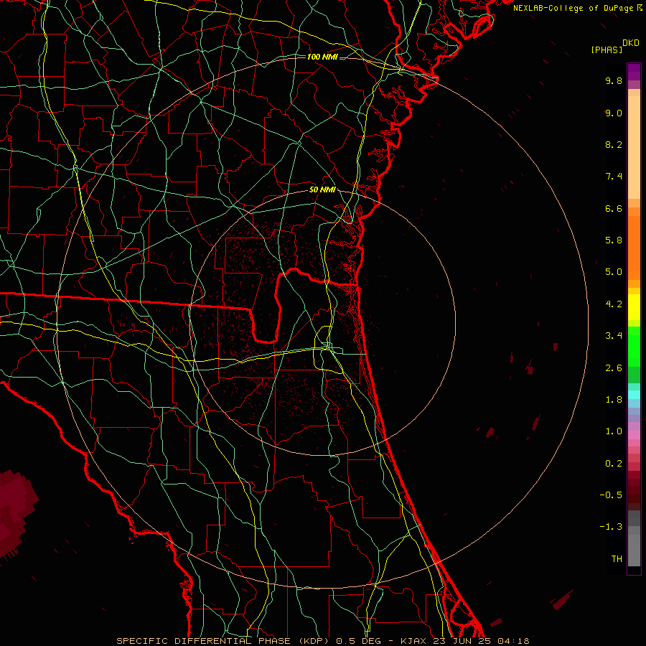The image size is (646, 646).
Task: Click the TH threshold label on the scale
Action: pos(617,559)
